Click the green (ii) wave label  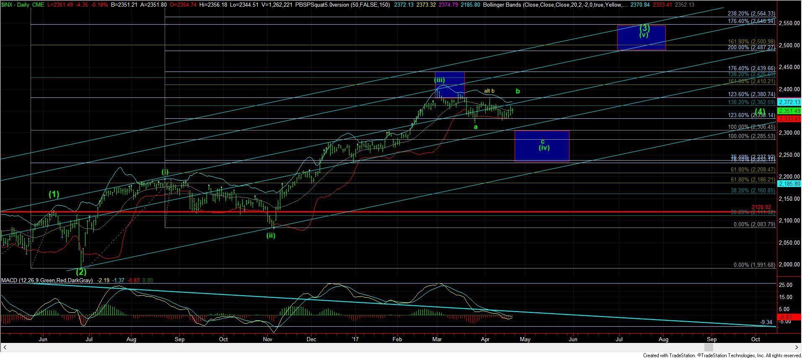coord(271,235)
